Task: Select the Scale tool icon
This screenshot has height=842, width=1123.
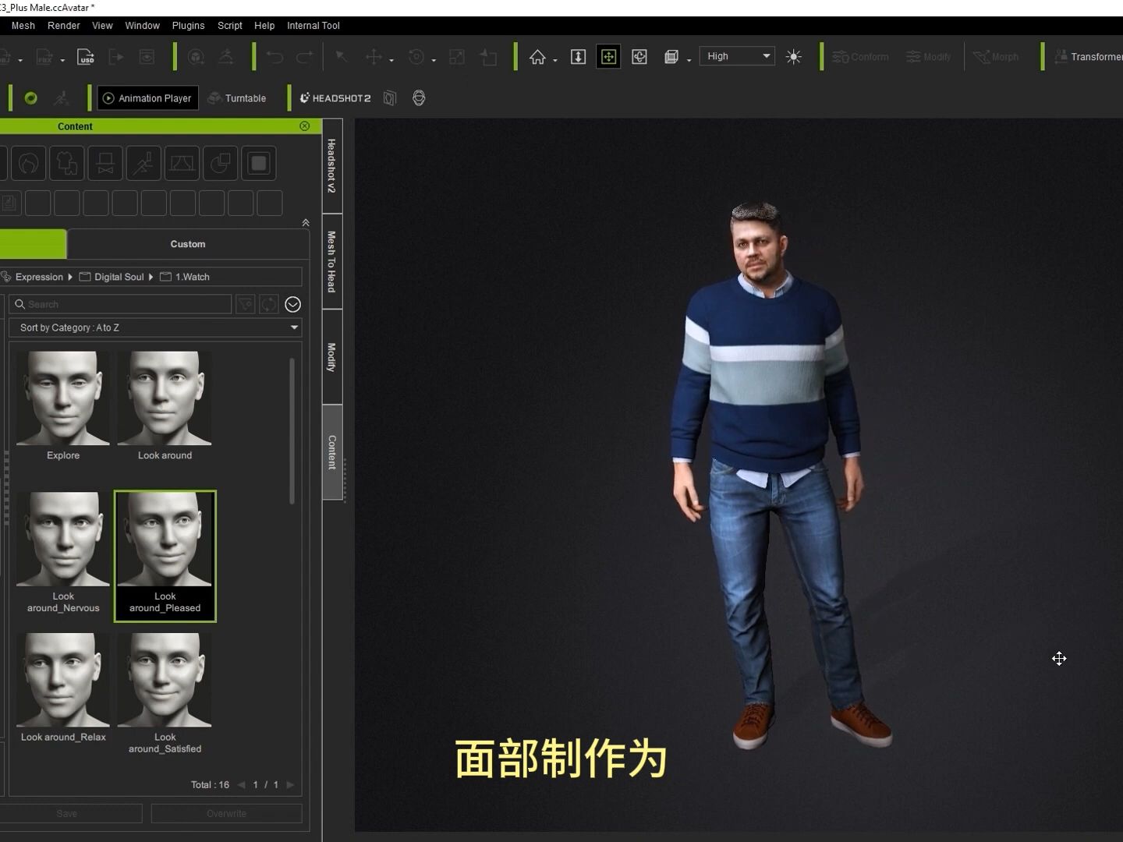Action: [x=457, y=57]
